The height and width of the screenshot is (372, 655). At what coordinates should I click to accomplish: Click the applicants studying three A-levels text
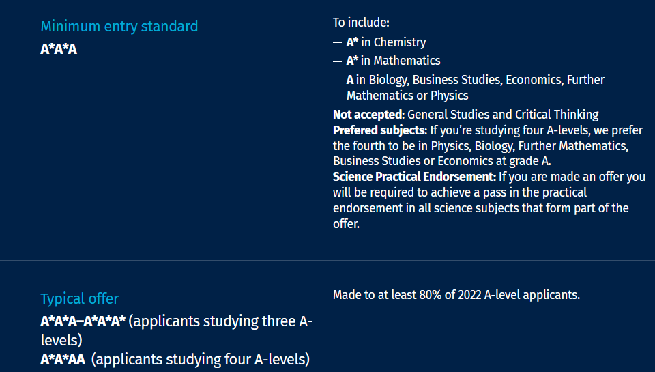[x=177, y=330]
